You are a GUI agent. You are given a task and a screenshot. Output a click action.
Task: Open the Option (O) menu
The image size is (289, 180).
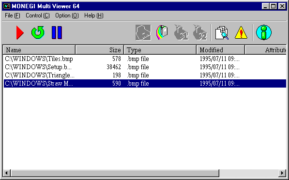click(67, 15)
